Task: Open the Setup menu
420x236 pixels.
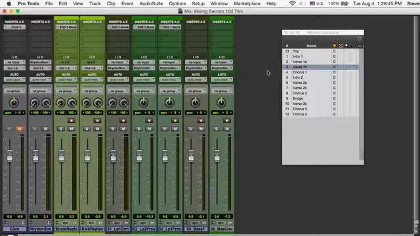Action: point(198,3)
